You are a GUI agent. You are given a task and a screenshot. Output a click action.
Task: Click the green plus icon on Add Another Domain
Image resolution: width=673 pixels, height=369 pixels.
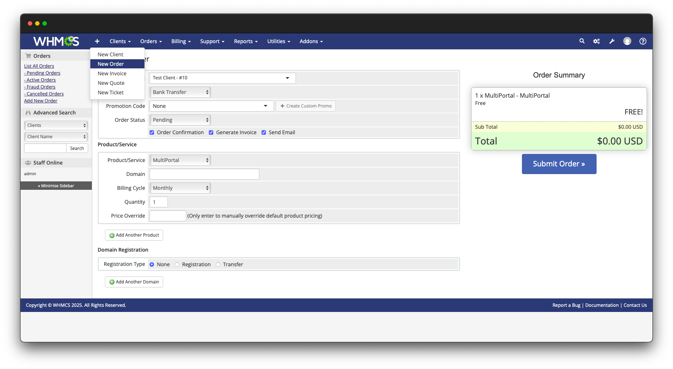pyautogui.click(x=112, y=282)
